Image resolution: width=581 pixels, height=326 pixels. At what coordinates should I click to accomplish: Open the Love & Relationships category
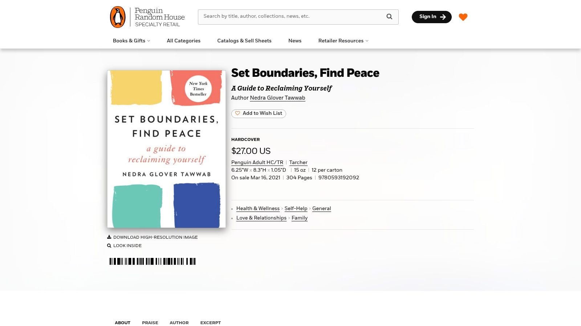261,218
